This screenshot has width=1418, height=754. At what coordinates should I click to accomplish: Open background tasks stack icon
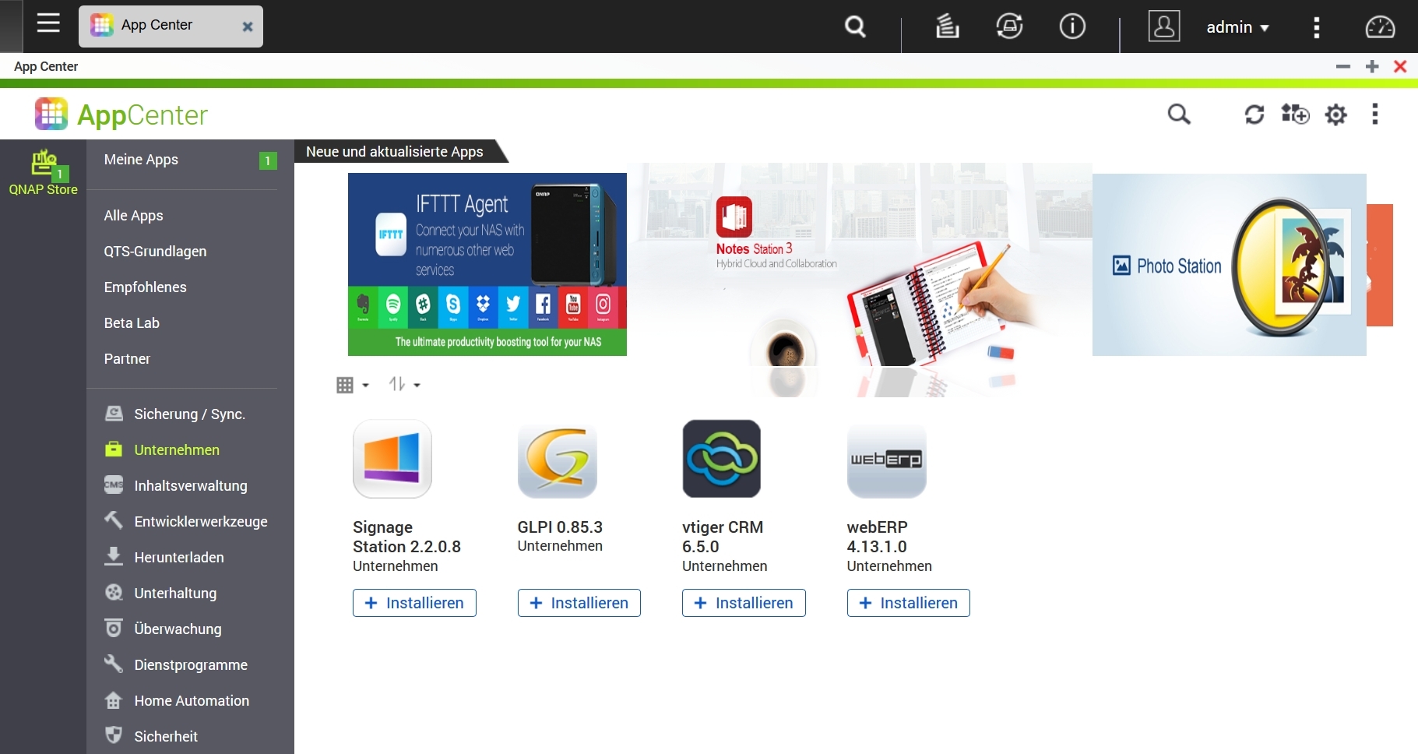(947, 26)
